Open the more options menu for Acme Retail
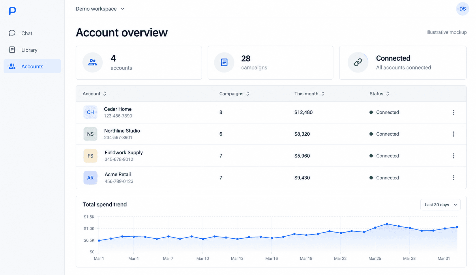476x275 pixels. pyautogui.click(x=453, y=178)
